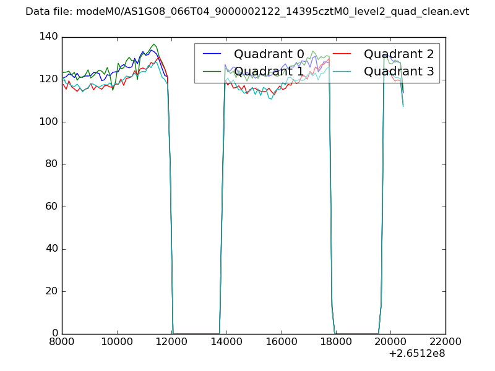Click the 8000 tick label on x-axis
Image resolution: width=495 pixels, height=371 pixels.
click(62, 342)
